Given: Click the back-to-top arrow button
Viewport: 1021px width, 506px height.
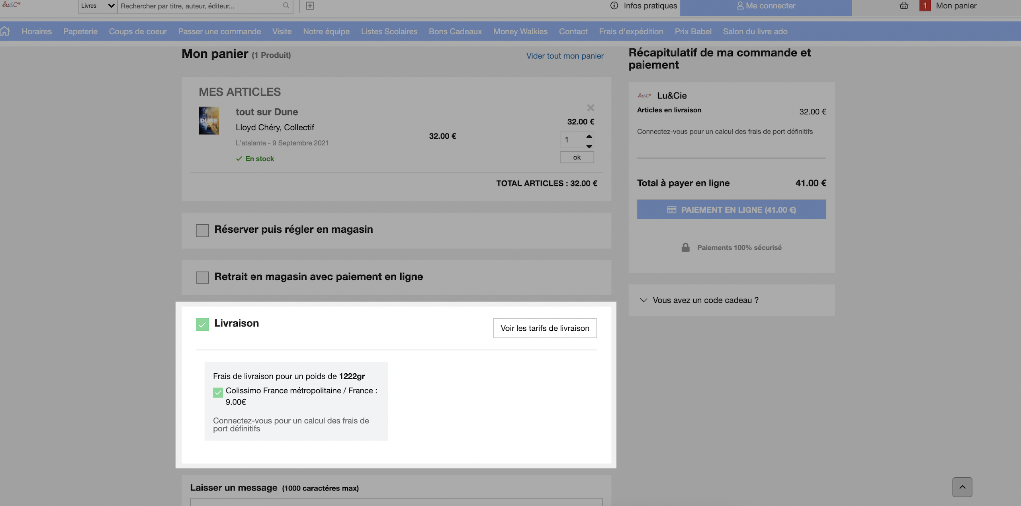Looking at the screenshot, I should (962, 487).
